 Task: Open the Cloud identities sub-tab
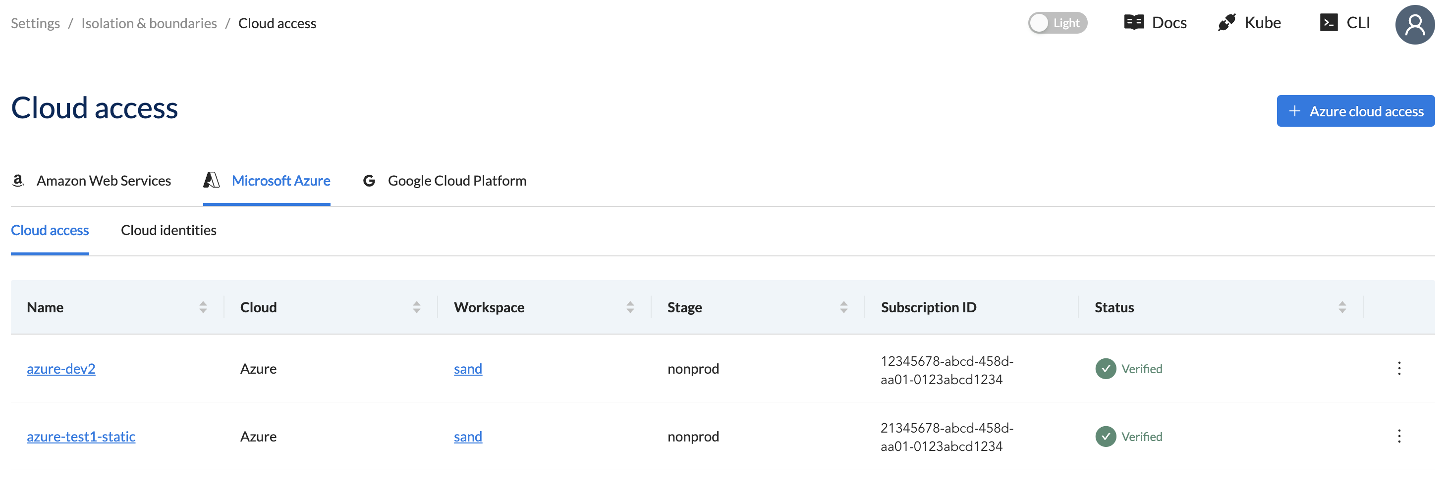coord(168,230)
